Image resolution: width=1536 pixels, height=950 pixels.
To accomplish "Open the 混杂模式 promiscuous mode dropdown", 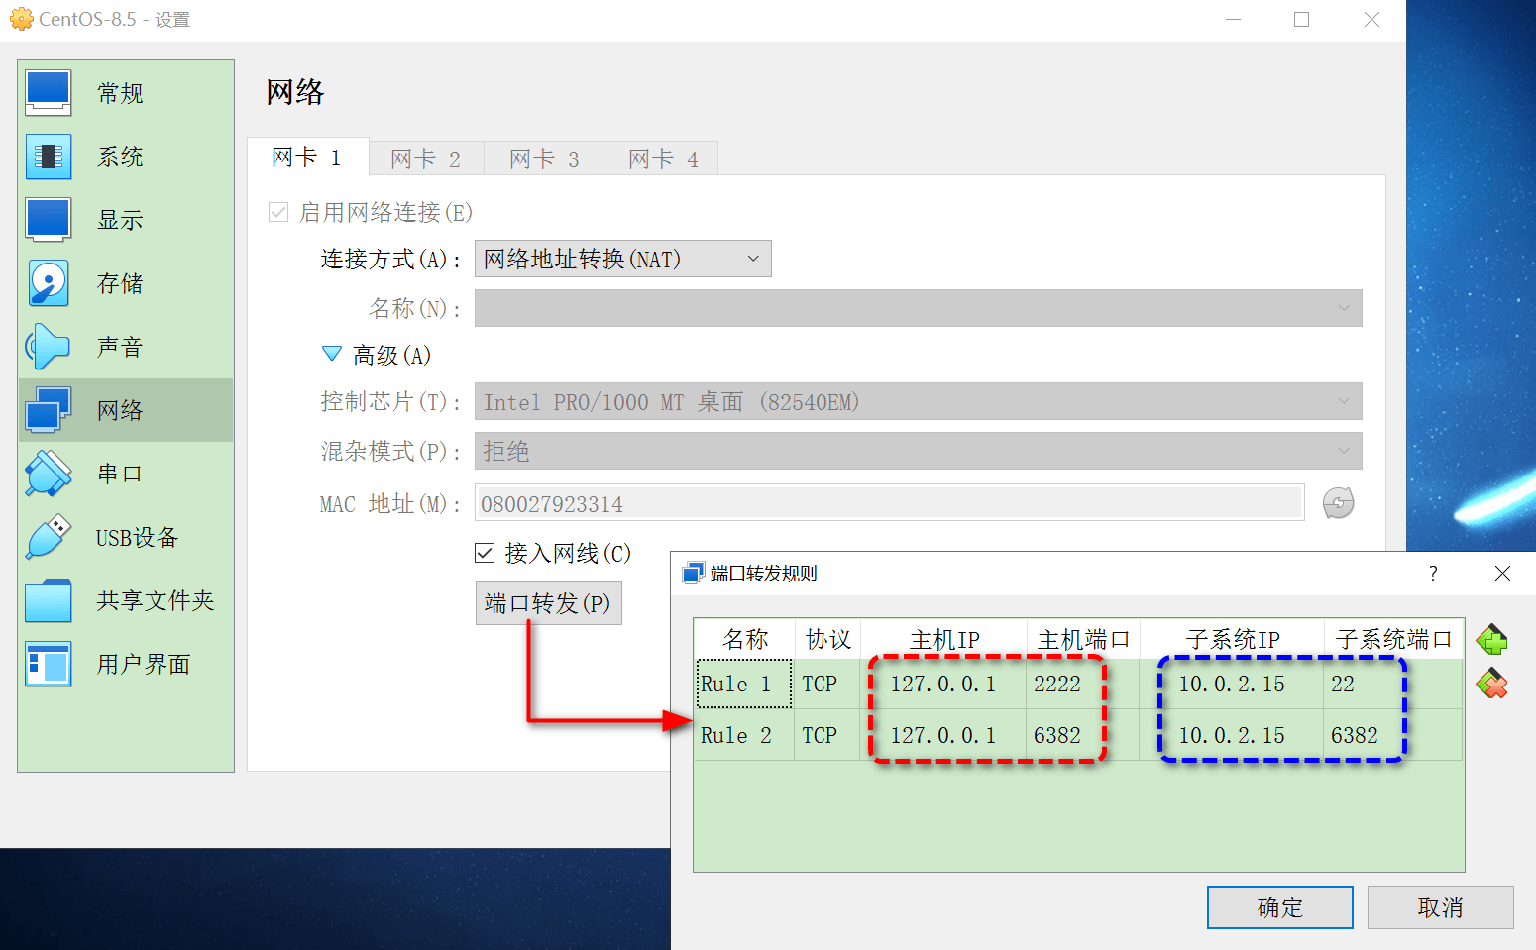I will click(918, 451).
